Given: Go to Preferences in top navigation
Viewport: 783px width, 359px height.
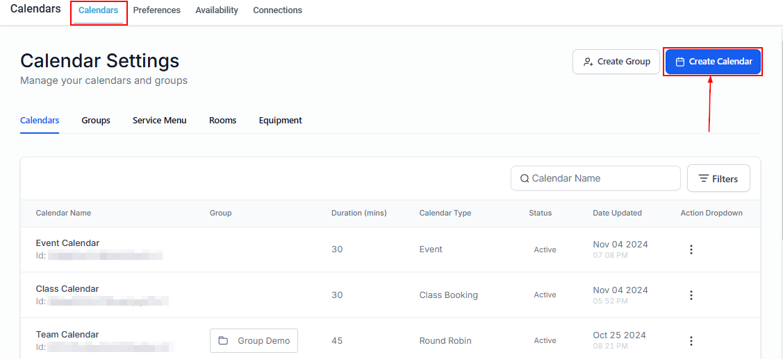Looking at the screenshot, I should 157,10.
